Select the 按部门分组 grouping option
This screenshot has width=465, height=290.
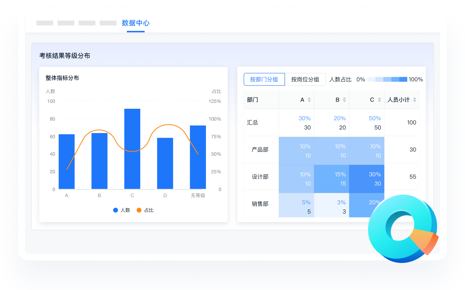[x=264, y=79]
